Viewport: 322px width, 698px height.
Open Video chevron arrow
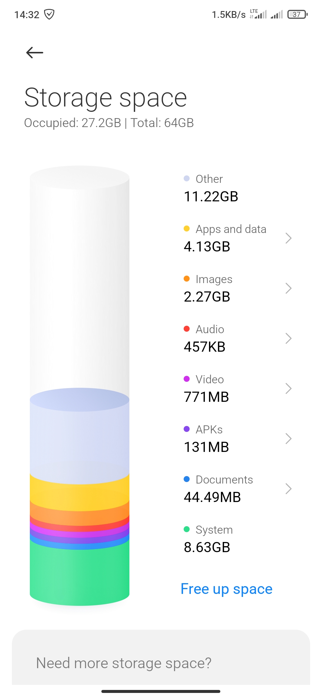click(288, 388)
